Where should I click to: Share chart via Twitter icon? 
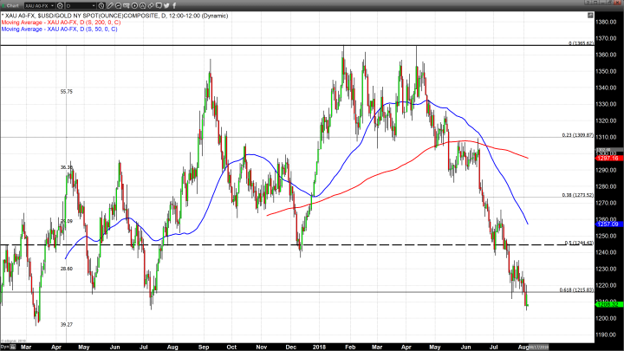click(166, 5)
